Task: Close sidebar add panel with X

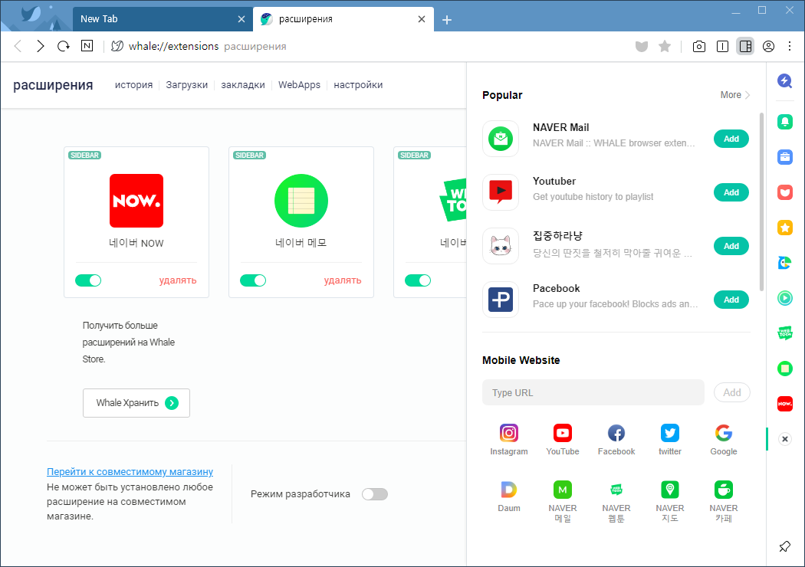Action: 785,439
